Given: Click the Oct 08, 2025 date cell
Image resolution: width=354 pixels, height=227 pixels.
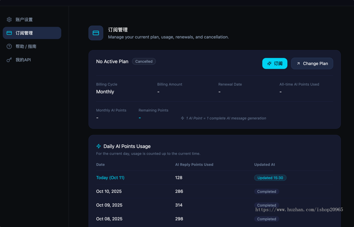Looking at the screenshot, I should coord(109,219).
